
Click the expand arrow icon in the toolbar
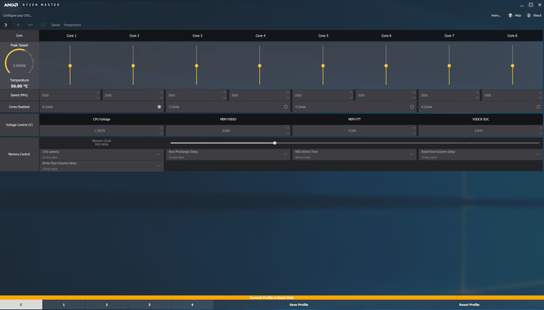click(6, 25)
